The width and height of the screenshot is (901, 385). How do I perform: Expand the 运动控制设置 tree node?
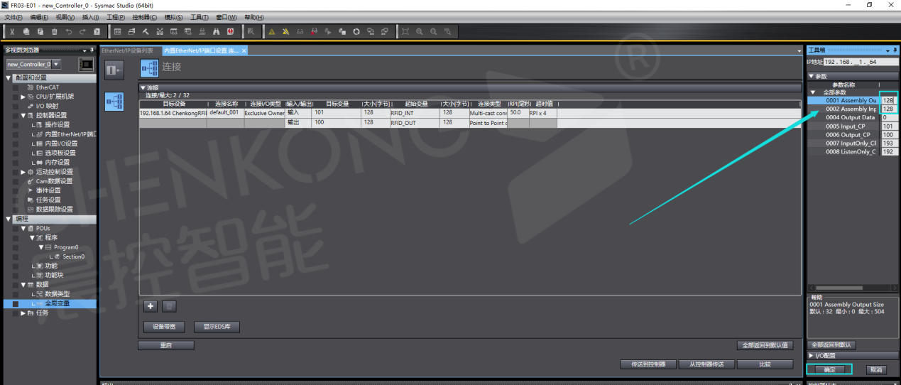(23, 172)
